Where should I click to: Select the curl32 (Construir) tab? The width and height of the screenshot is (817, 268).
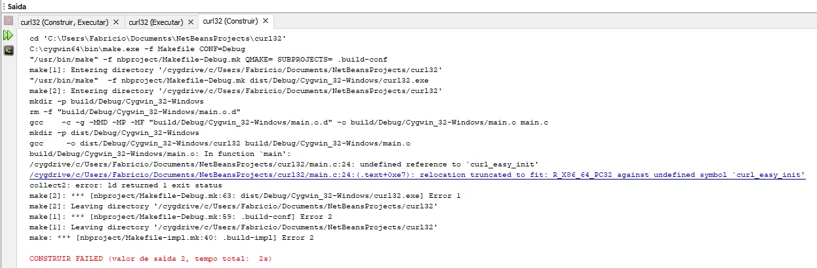[x=230, y=21]
